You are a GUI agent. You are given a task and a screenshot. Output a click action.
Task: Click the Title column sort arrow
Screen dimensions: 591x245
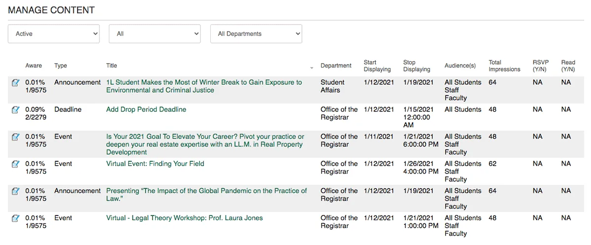point(312,67)
